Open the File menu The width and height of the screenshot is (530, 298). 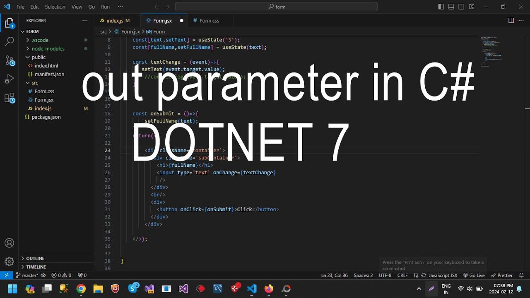pyautogui.click(x=20, y=7)
